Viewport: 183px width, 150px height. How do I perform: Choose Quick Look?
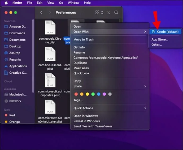81,73
